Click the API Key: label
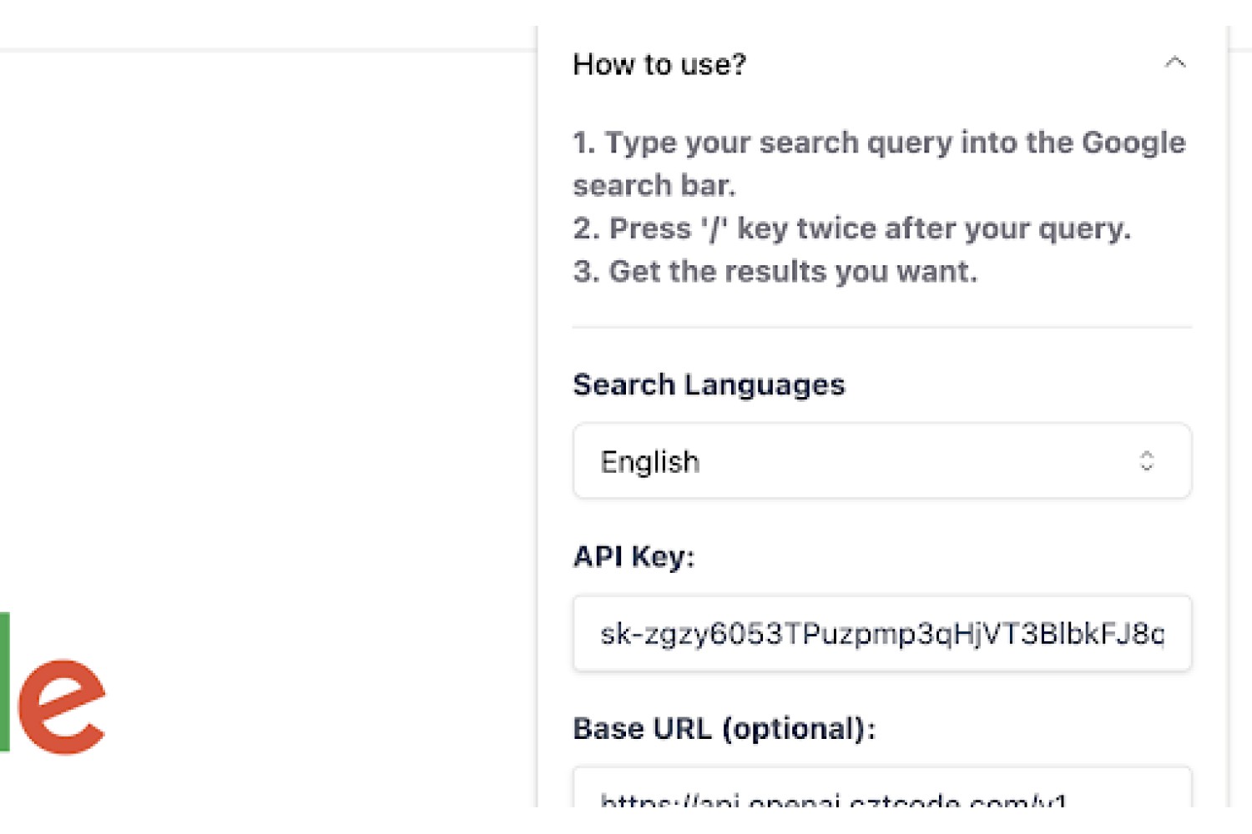The image size is (1252, 834). pos(634,556)
